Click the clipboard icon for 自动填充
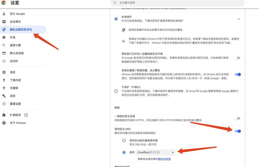Viewport: 259px width, 167px height. 4,22
